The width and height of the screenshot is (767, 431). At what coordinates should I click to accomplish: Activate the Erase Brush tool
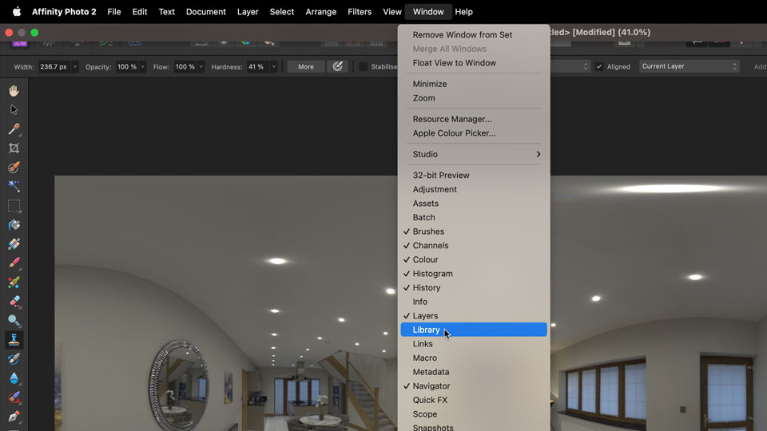[x=14, y=302]
